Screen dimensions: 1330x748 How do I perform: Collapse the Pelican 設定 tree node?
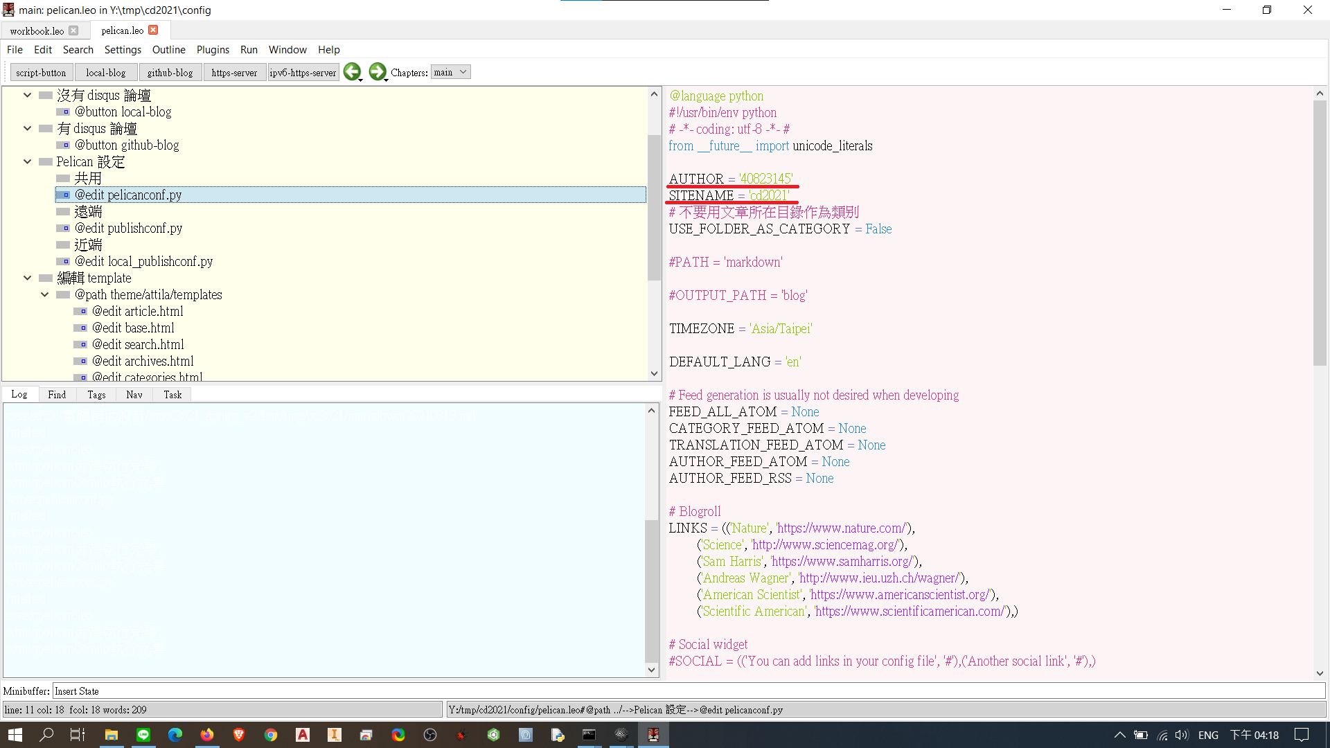[x=28, y=162]
